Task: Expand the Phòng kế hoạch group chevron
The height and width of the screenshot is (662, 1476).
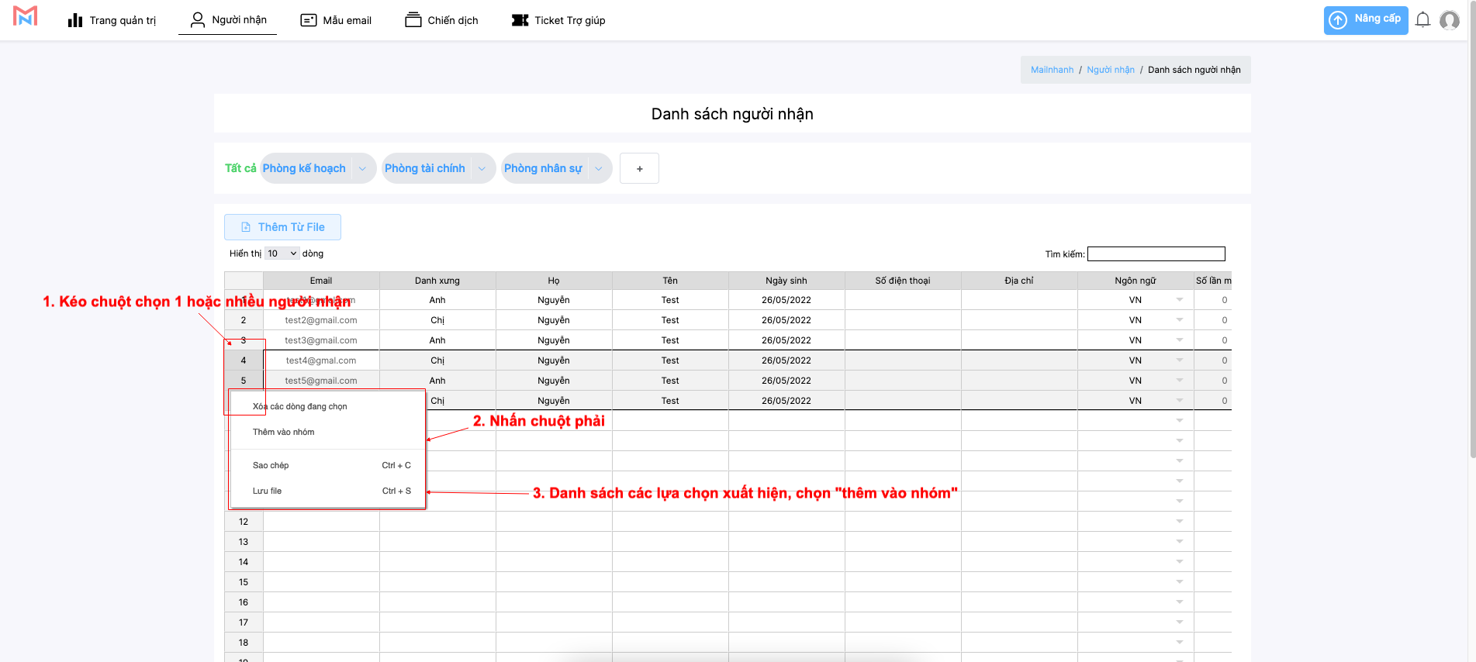Action: tap(362, 168)
